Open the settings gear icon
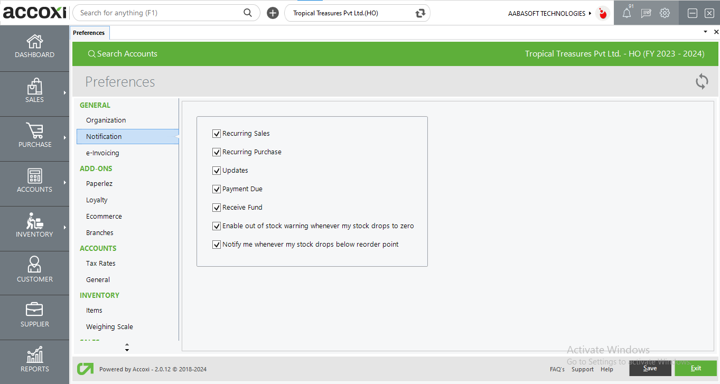The height and width of the screenshot is (384, 720). point(665,14)
